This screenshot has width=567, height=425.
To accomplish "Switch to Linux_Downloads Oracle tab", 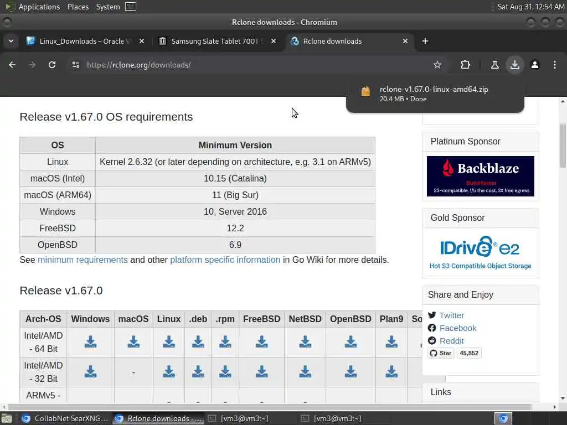I will pos(86,41).
